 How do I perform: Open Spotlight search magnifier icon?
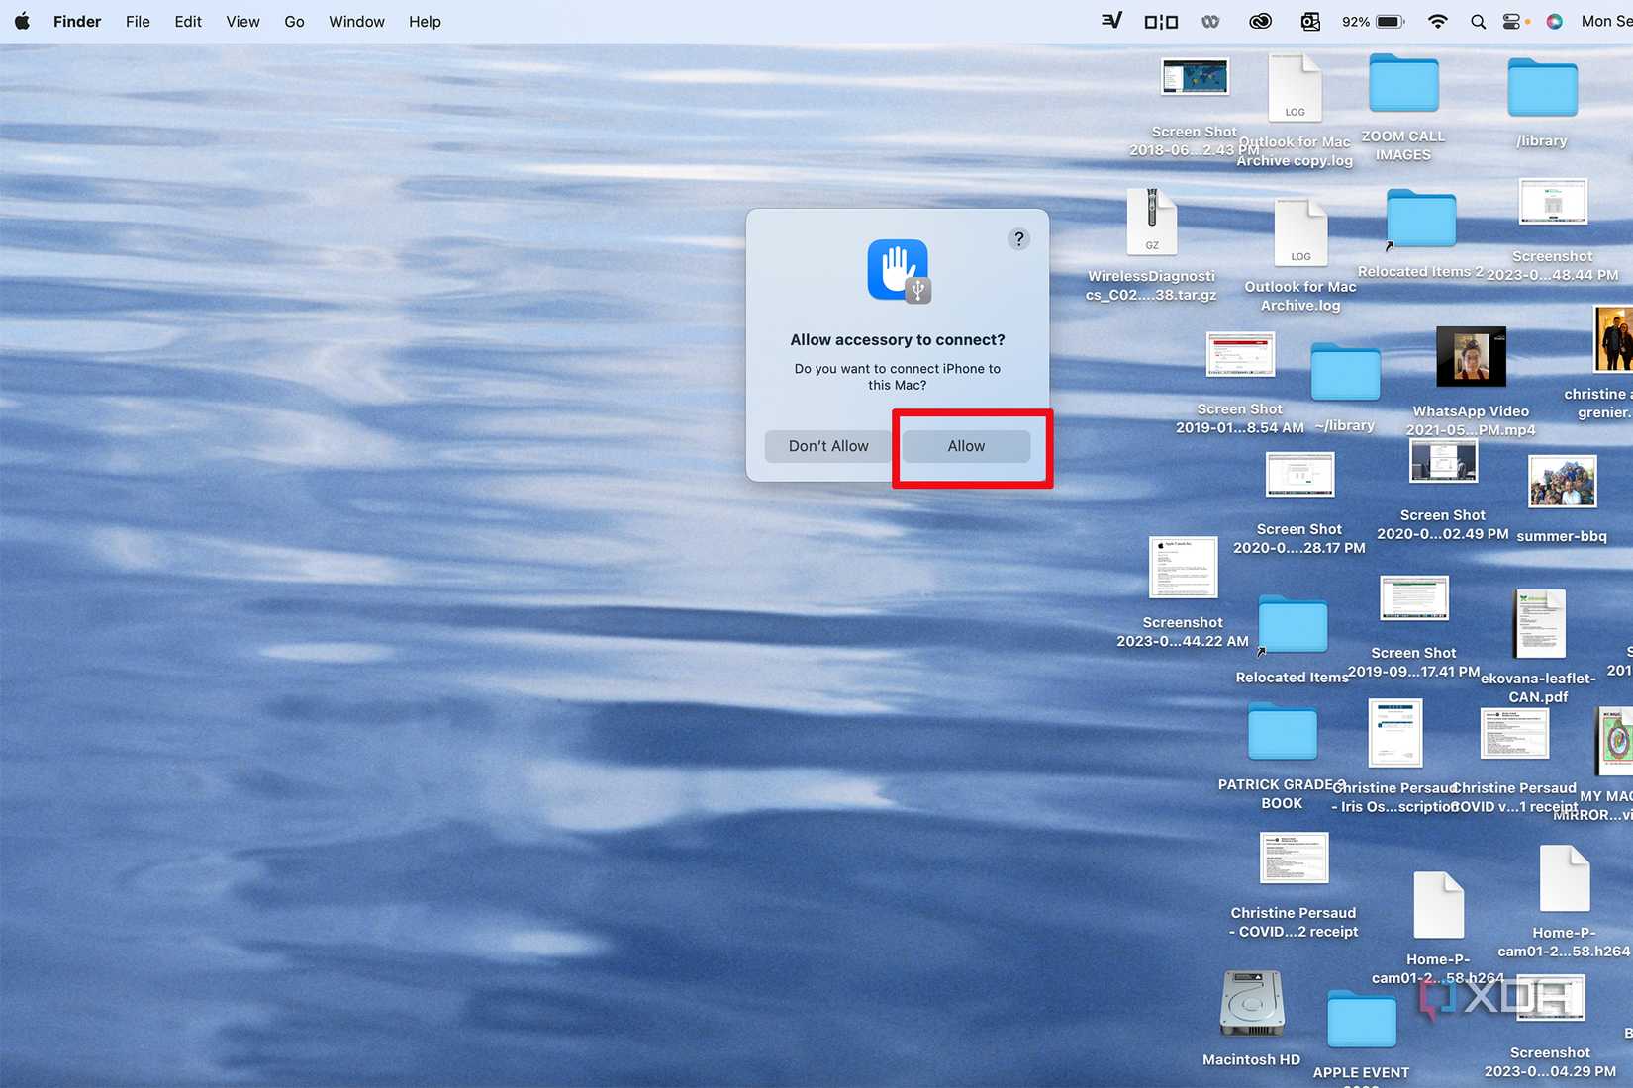tap(1478, 21)
